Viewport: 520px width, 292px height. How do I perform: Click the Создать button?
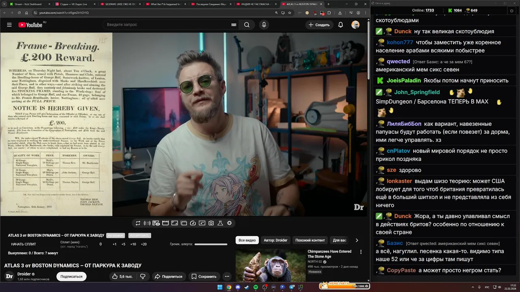(319, 25)
